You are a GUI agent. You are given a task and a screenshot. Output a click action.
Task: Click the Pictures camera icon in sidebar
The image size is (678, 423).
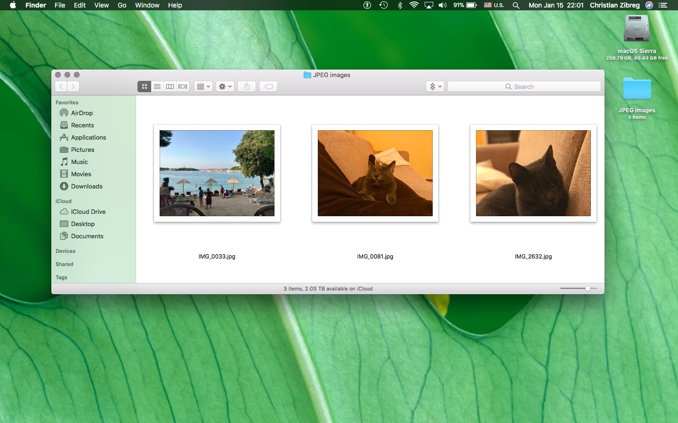[64, 149]
